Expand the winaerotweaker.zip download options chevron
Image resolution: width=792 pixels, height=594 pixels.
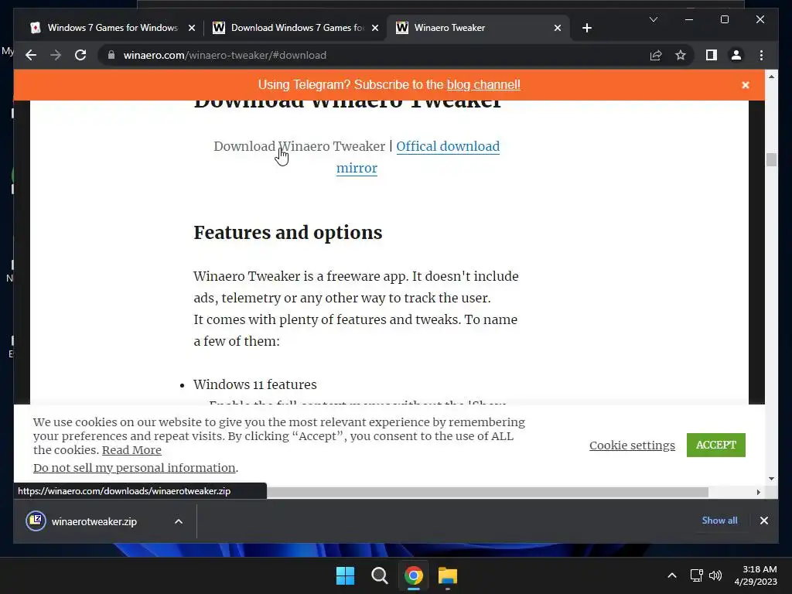pos(179,521)
